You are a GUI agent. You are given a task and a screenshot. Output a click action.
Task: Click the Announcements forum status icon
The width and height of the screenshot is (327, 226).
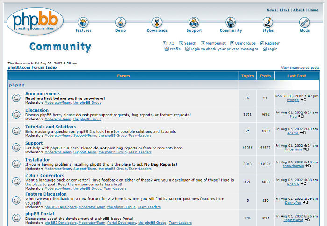point(16,98)
